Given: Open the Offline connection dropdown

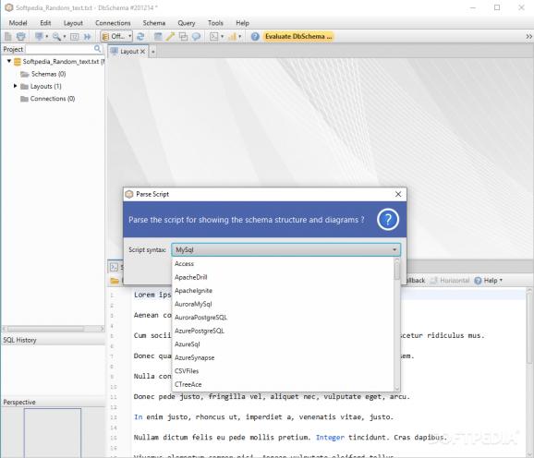Looking at the screenshot, I should [116, 36].
